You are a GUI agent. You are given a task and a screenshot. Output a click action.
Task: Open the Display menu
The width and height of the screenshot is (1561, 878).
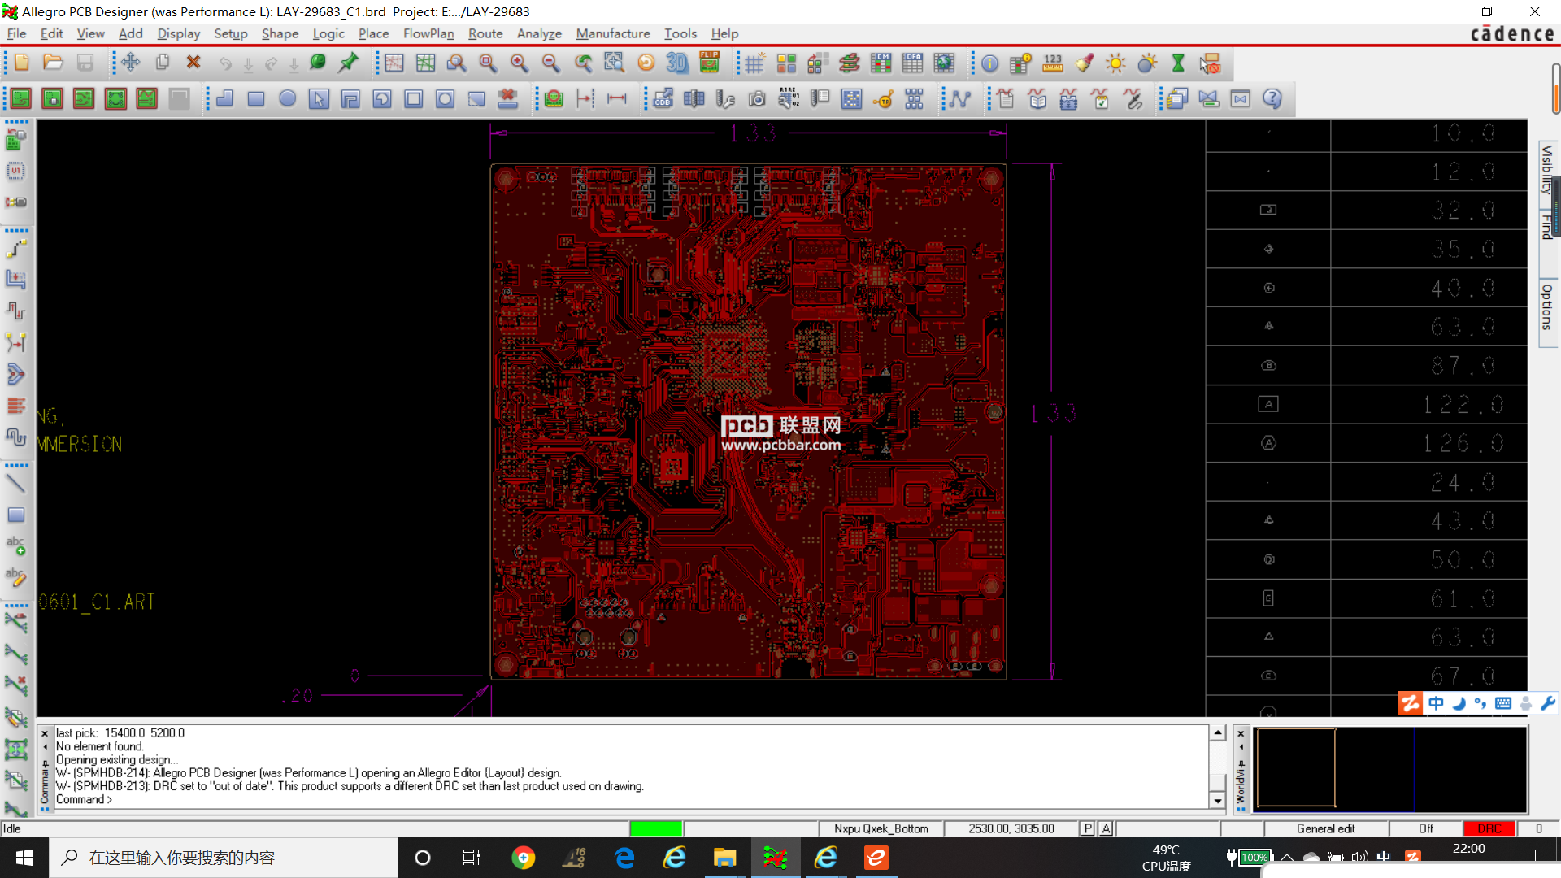click(178, 33)
